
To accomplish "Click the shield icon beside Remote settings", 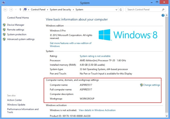I will click(x=4, y=30).
